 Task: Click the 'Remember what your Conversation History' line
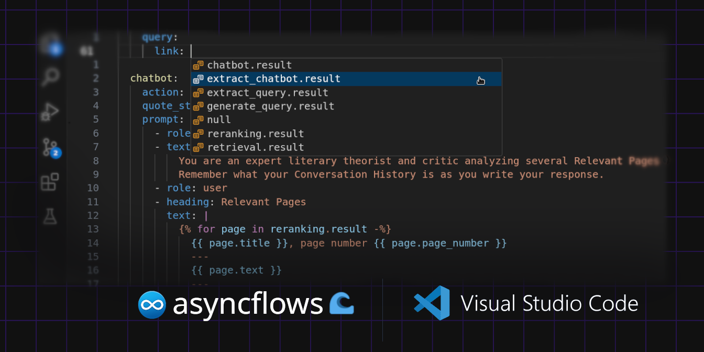click(x=391, y=174)
